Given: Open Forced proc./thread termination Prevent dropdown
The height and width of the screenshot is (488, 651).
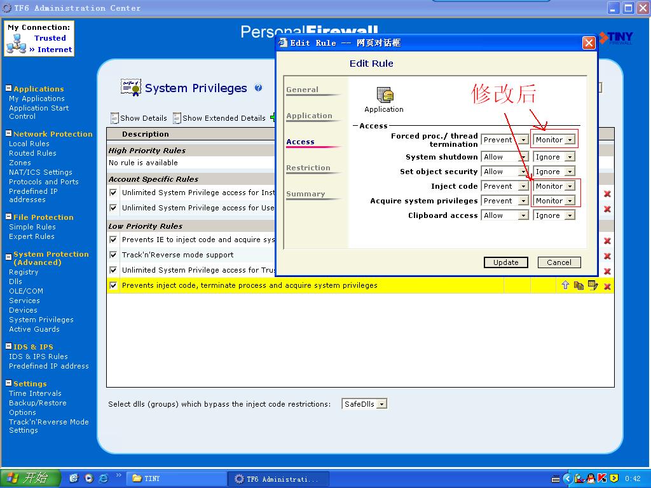Looking at the screenshot, I should coord(505,140).
